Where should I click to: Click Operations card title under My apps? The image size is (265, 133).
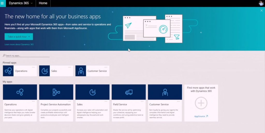click(x=10, y=105)
